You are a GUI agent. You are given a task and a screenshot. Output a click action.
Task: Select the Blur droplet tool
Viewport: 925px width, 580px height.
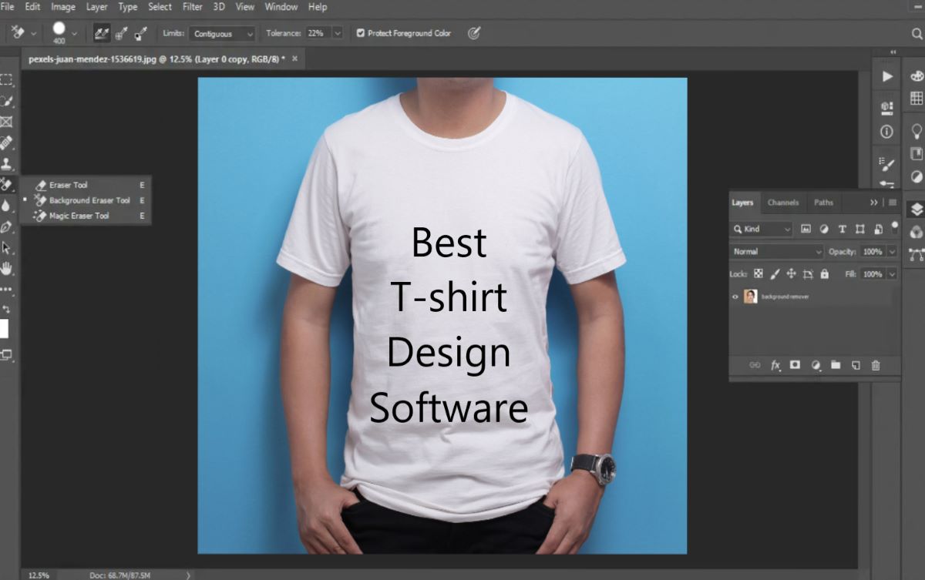(x=6, y=206)
